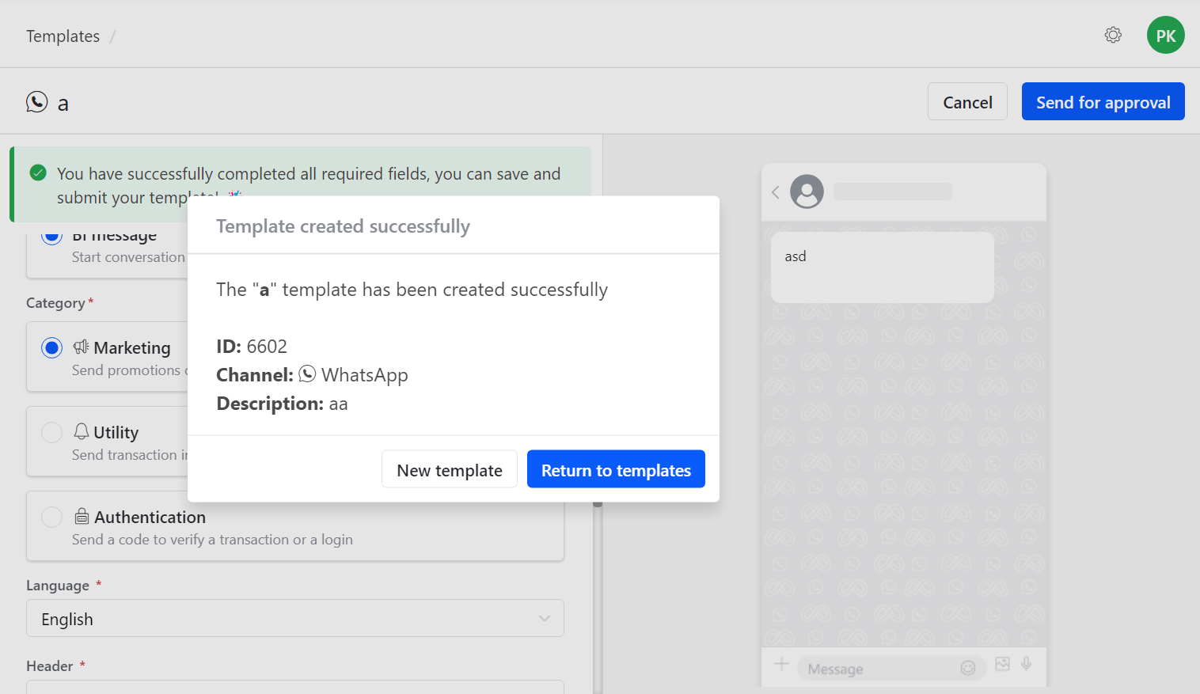Go to Templates breadcrumb
Viewport: 1200px width, 694px height.
coord(63,36)
